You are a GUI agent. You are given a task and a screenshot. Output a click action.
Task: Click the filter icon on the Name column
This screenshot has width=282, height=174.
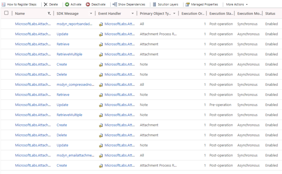[49, 14]
